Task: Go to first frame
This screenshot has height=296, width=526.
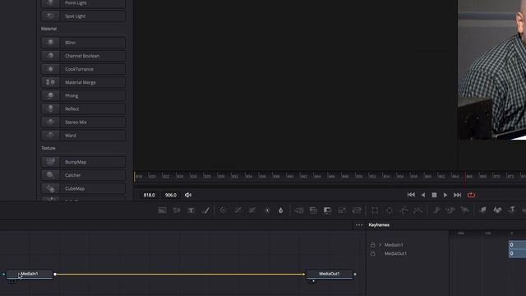Action: click(x=411, y=195)
